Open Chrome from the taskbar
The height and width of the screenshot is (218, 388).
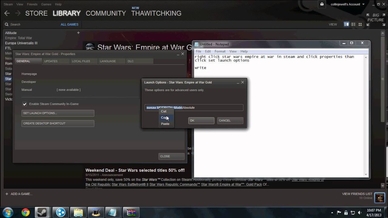(25, 212)
